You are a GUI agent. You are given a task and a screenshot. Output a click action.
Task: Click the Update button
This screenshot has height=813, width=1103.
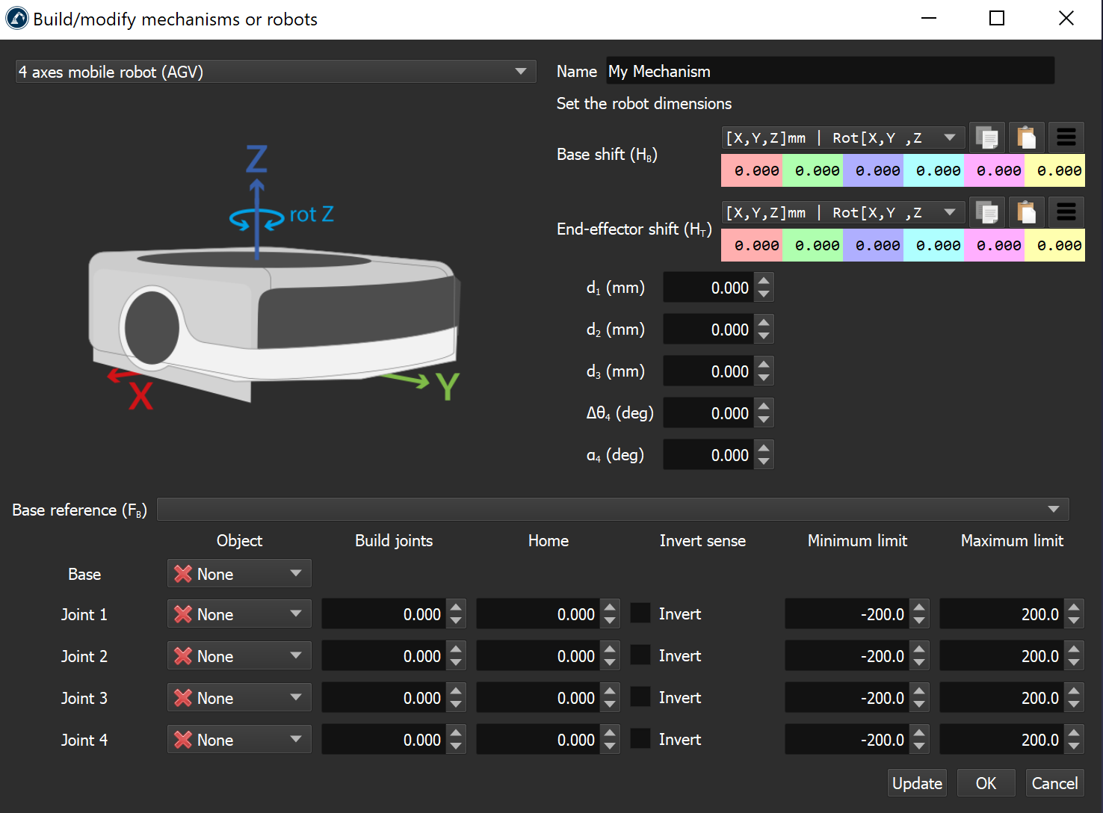917,783
